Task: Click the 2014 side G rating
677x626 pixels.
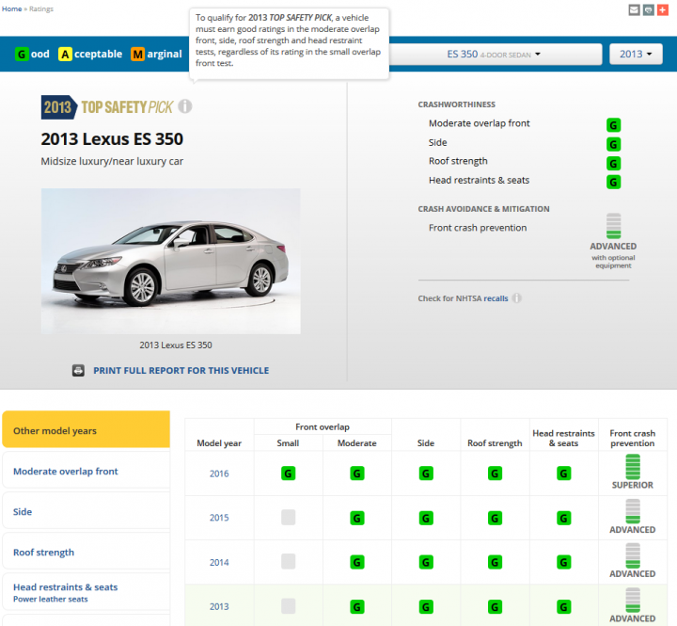Action: coord(426,562)
